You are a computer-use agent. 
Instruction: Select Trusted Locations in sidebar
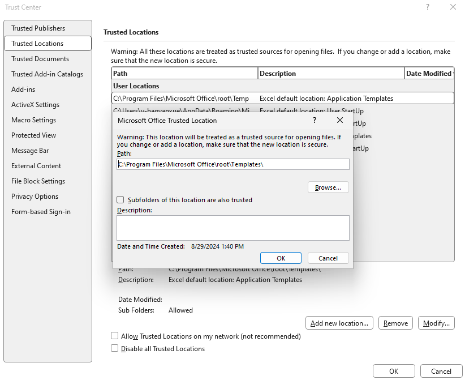(x=48, y=44)
